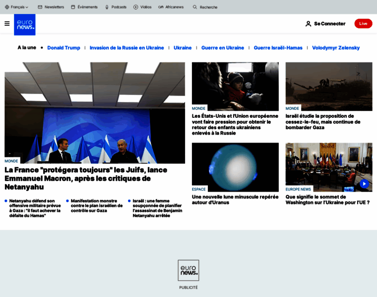Open the Africanews menu item

click(171, 7)
